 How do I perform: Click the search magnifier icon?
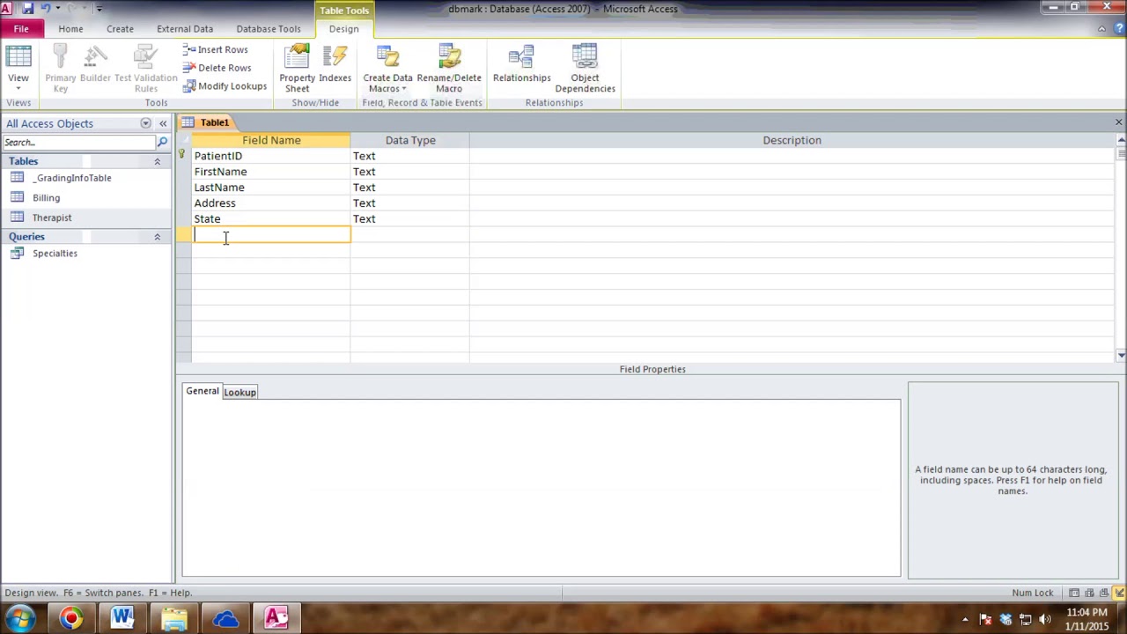pyautogui.click(x=162, y=143)
